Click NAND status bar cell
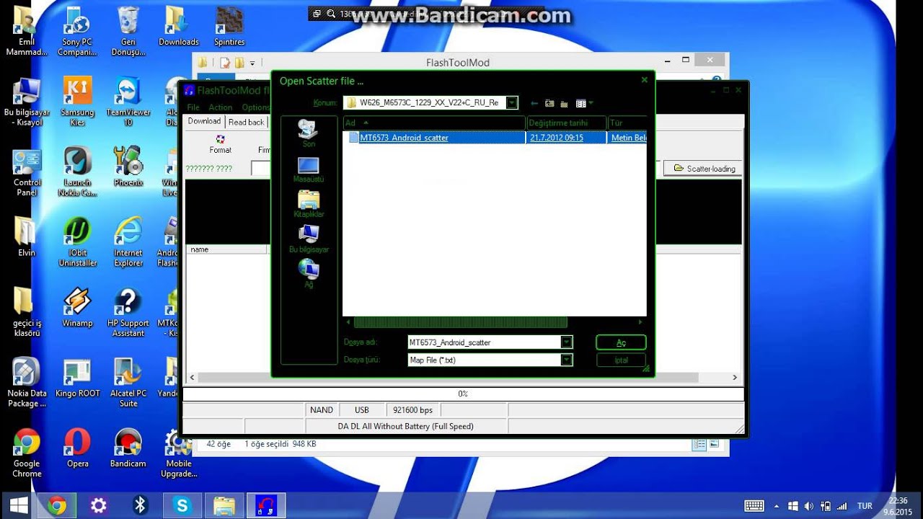The height and width of the screenshot is (519, 923). [322, 410]
